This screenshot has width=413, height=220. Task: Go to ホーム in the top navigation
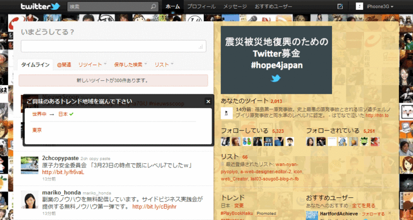[x=173, y=7]
